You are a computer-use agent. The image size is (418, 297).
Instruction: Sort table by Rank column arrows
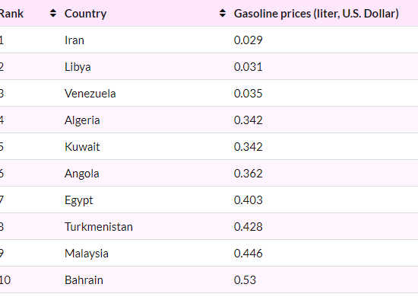tap(53, 13)
